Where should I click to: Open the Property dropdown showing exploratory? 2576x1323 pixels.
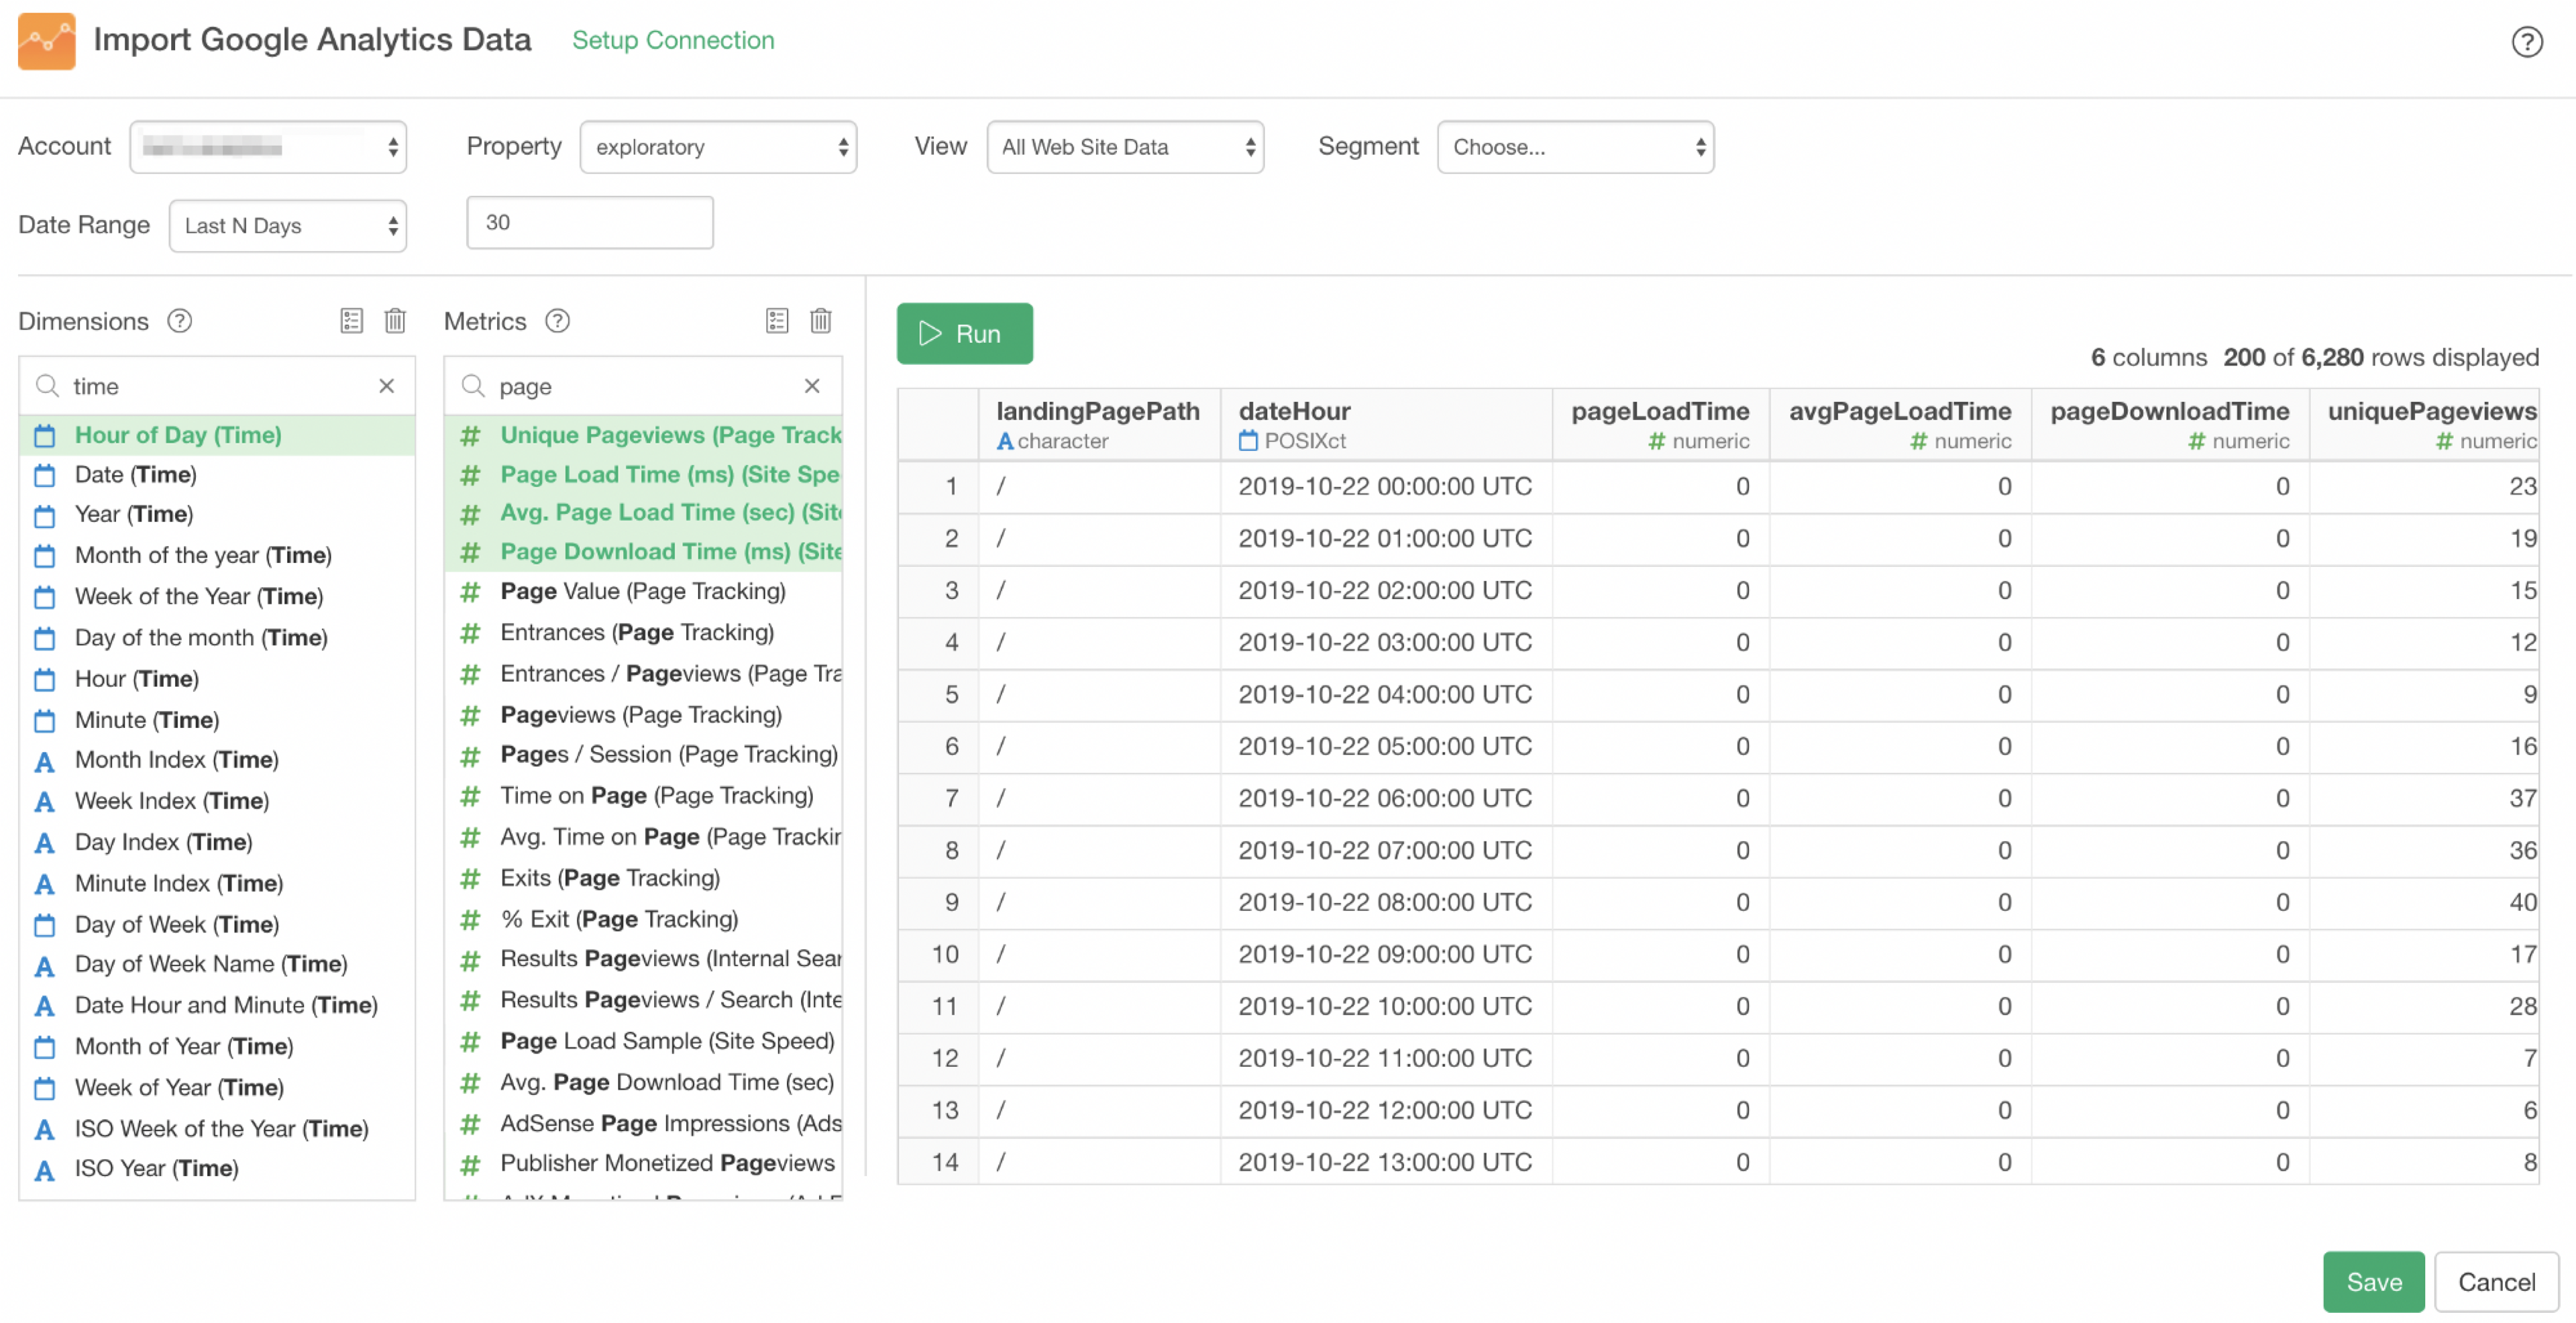tap(718, 147)
